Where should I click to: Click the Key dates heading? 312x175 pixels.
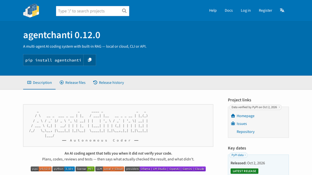point(237,148)
